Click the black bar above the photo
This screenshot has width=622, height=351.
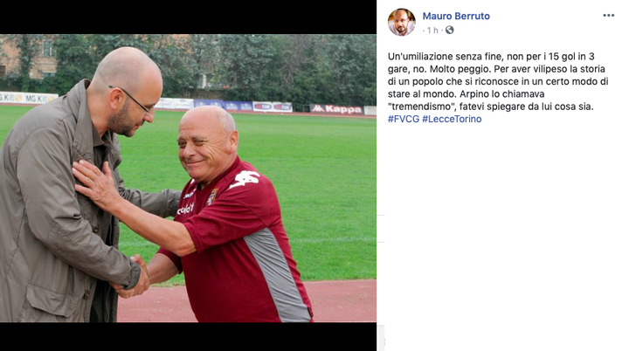[x=188, y=17]
